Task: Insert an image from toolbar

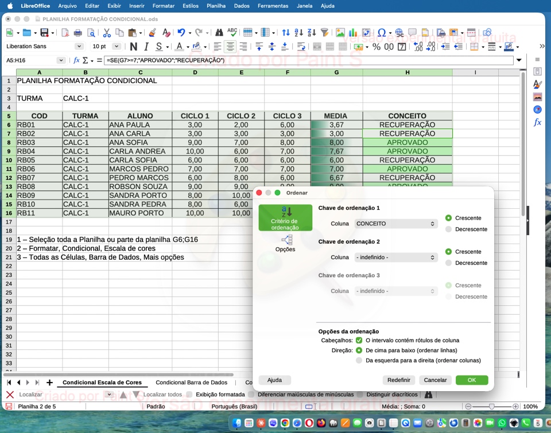Action: (x=340, y=33)
